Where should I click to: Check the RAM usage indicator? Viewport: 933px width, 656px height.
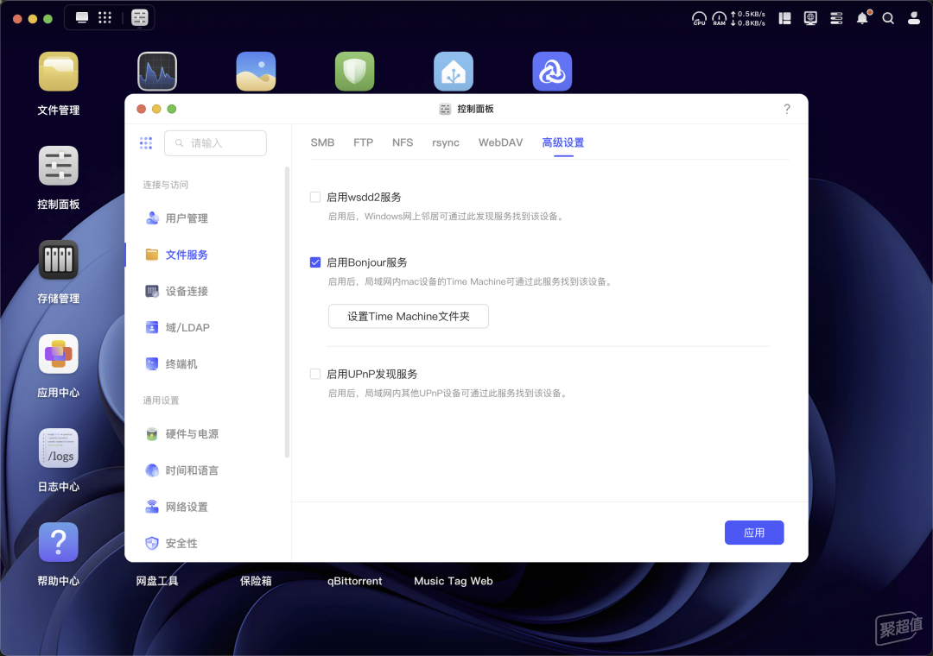[720, 18]
